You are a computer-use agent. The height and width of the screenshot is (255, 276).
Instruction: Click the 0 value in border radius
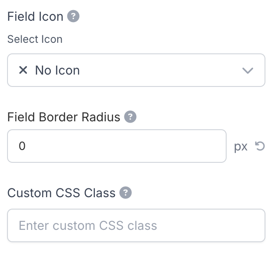tap(22, 146)
